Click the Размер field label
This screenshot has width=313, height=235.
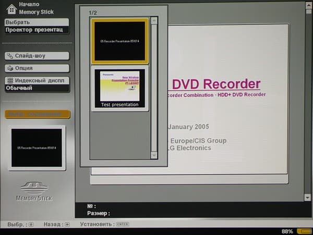click(x=99, y=214)
